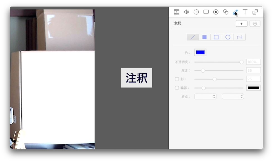Select the video motion clock icon

(x=196, y=12)
